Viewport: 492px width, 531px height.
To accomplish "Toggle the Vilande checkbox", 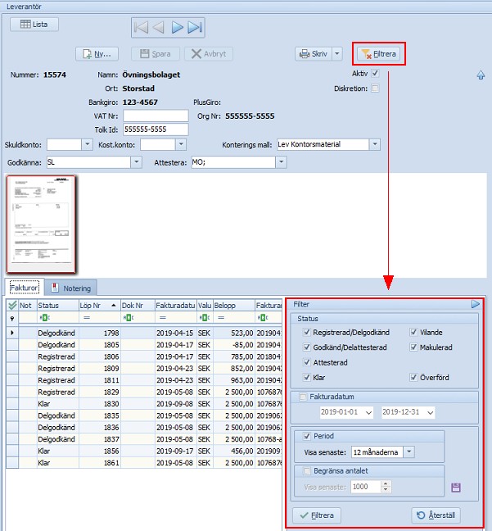I will click(x=413, y=332).
